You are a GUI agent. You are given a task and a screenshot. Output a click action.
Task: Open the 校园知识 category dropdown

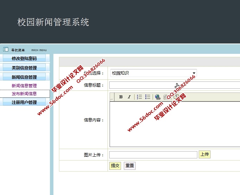click(153, 73)
